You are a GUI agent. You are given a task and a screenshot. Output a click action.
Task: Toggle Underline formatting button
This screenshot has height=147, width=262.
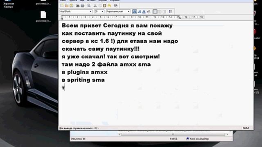144,11
